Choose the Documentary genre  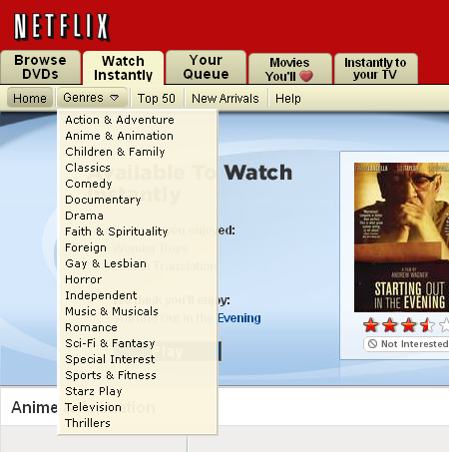[103, 200]
